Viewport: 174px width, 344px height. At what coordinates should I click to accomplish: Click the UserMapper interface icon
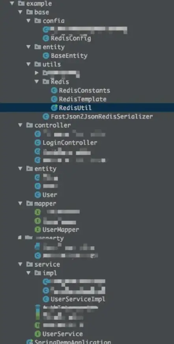click(x=38, y=230)
